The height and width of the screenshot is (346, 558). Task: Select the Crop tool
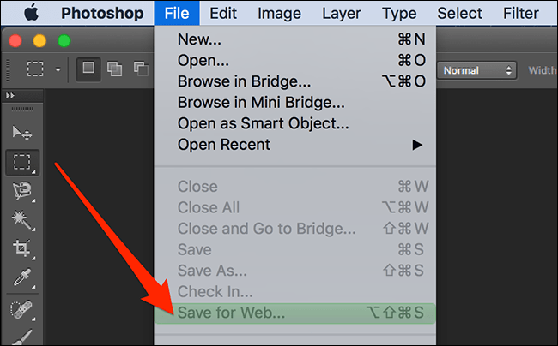pyautogui.click(x=22, y=248)
